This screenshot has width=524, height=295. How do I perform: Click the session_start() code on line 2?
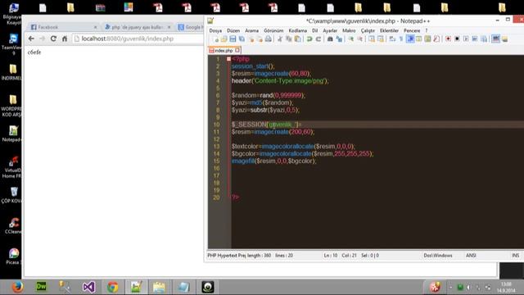[253, 66]
